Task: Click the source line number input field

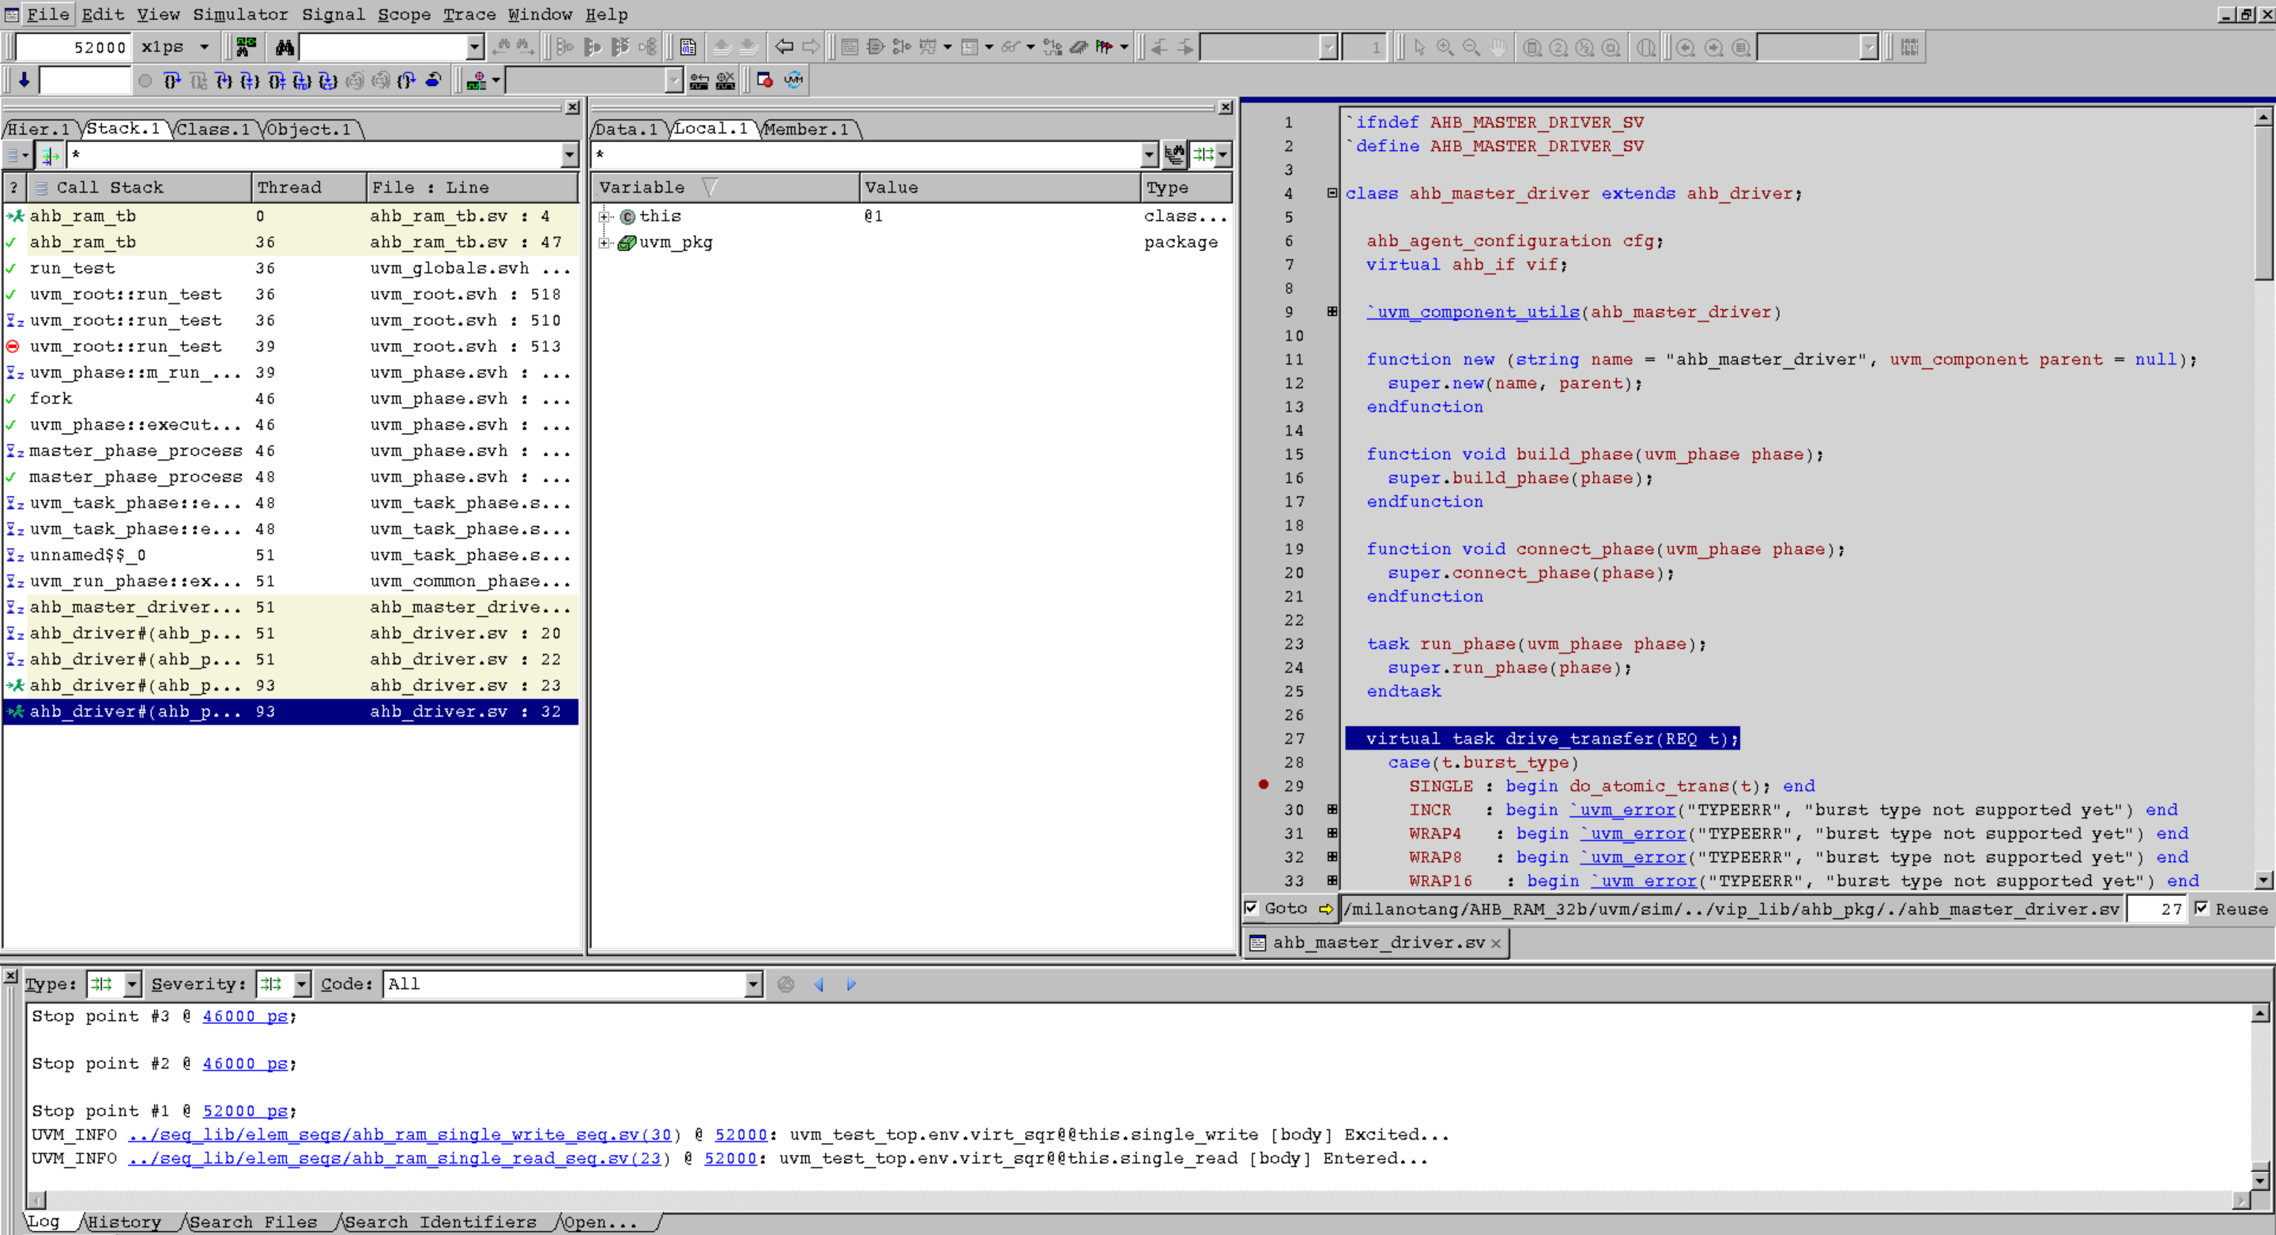Action: click(x=2155, y=908)
